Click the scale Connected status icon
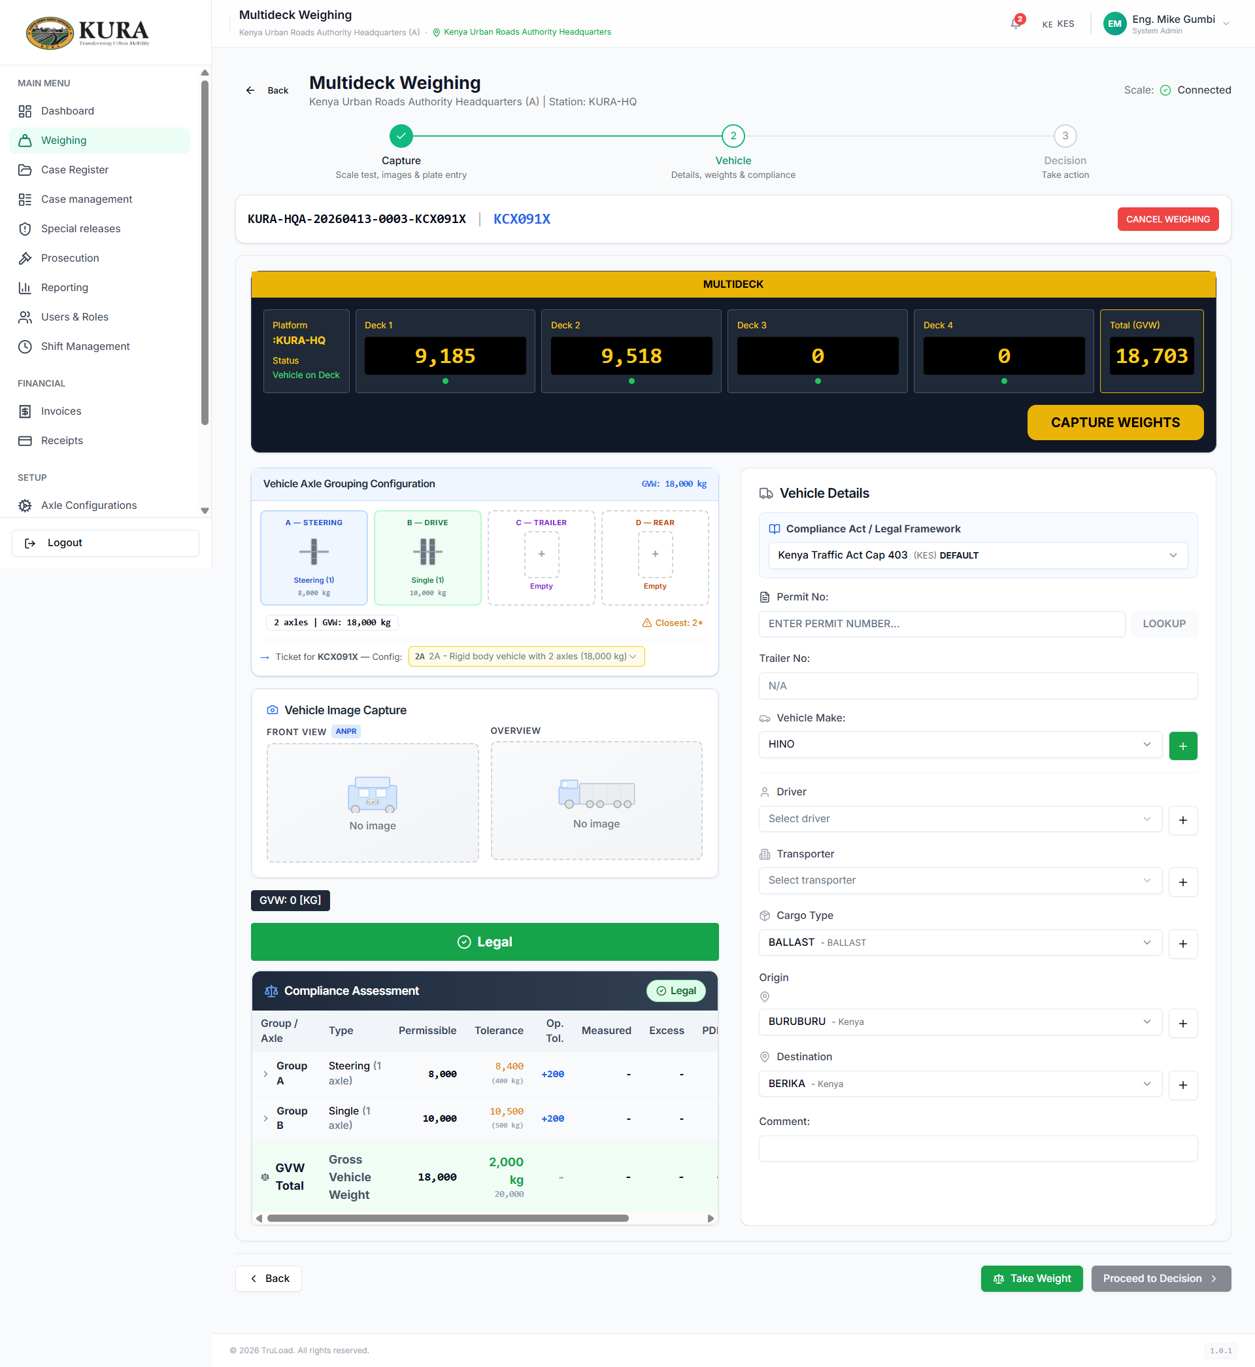Image resolution: width=1255 pixels, height=1367 pixels. (1165, 90)
